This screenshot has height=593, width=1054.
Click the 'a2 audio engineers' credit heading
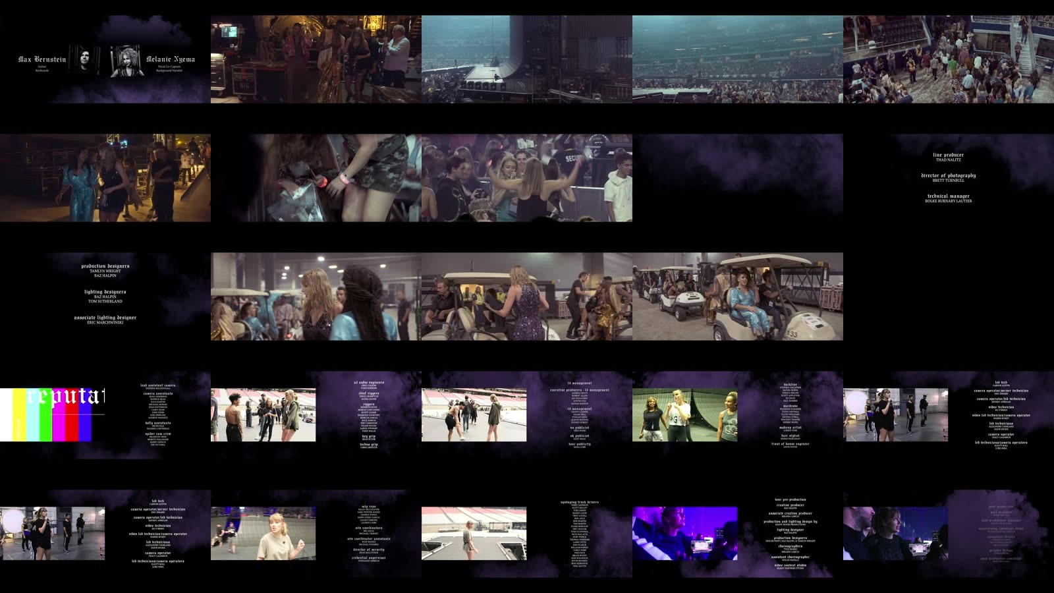click(369, 382)
